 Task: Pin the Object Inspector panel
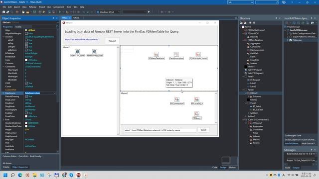tap(53, 18)
